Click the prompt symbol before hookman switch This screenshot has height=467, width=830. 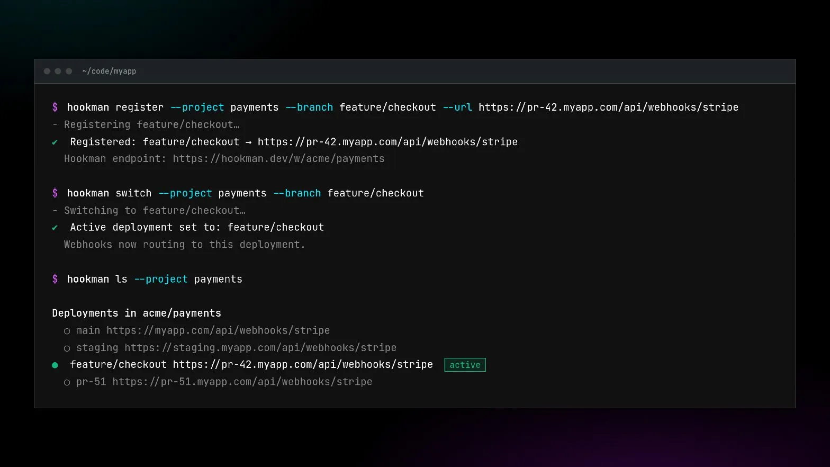55,193
